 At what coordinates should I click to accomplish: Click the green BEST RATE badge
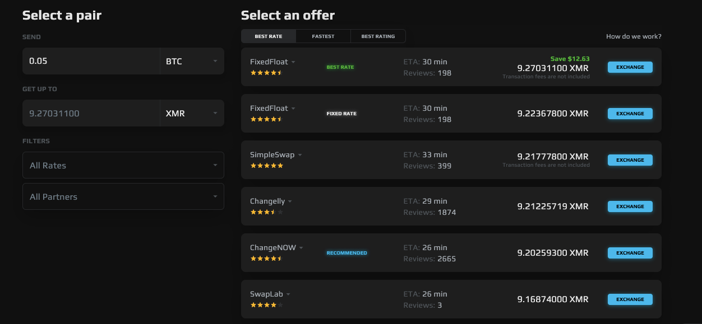(340, 67)
